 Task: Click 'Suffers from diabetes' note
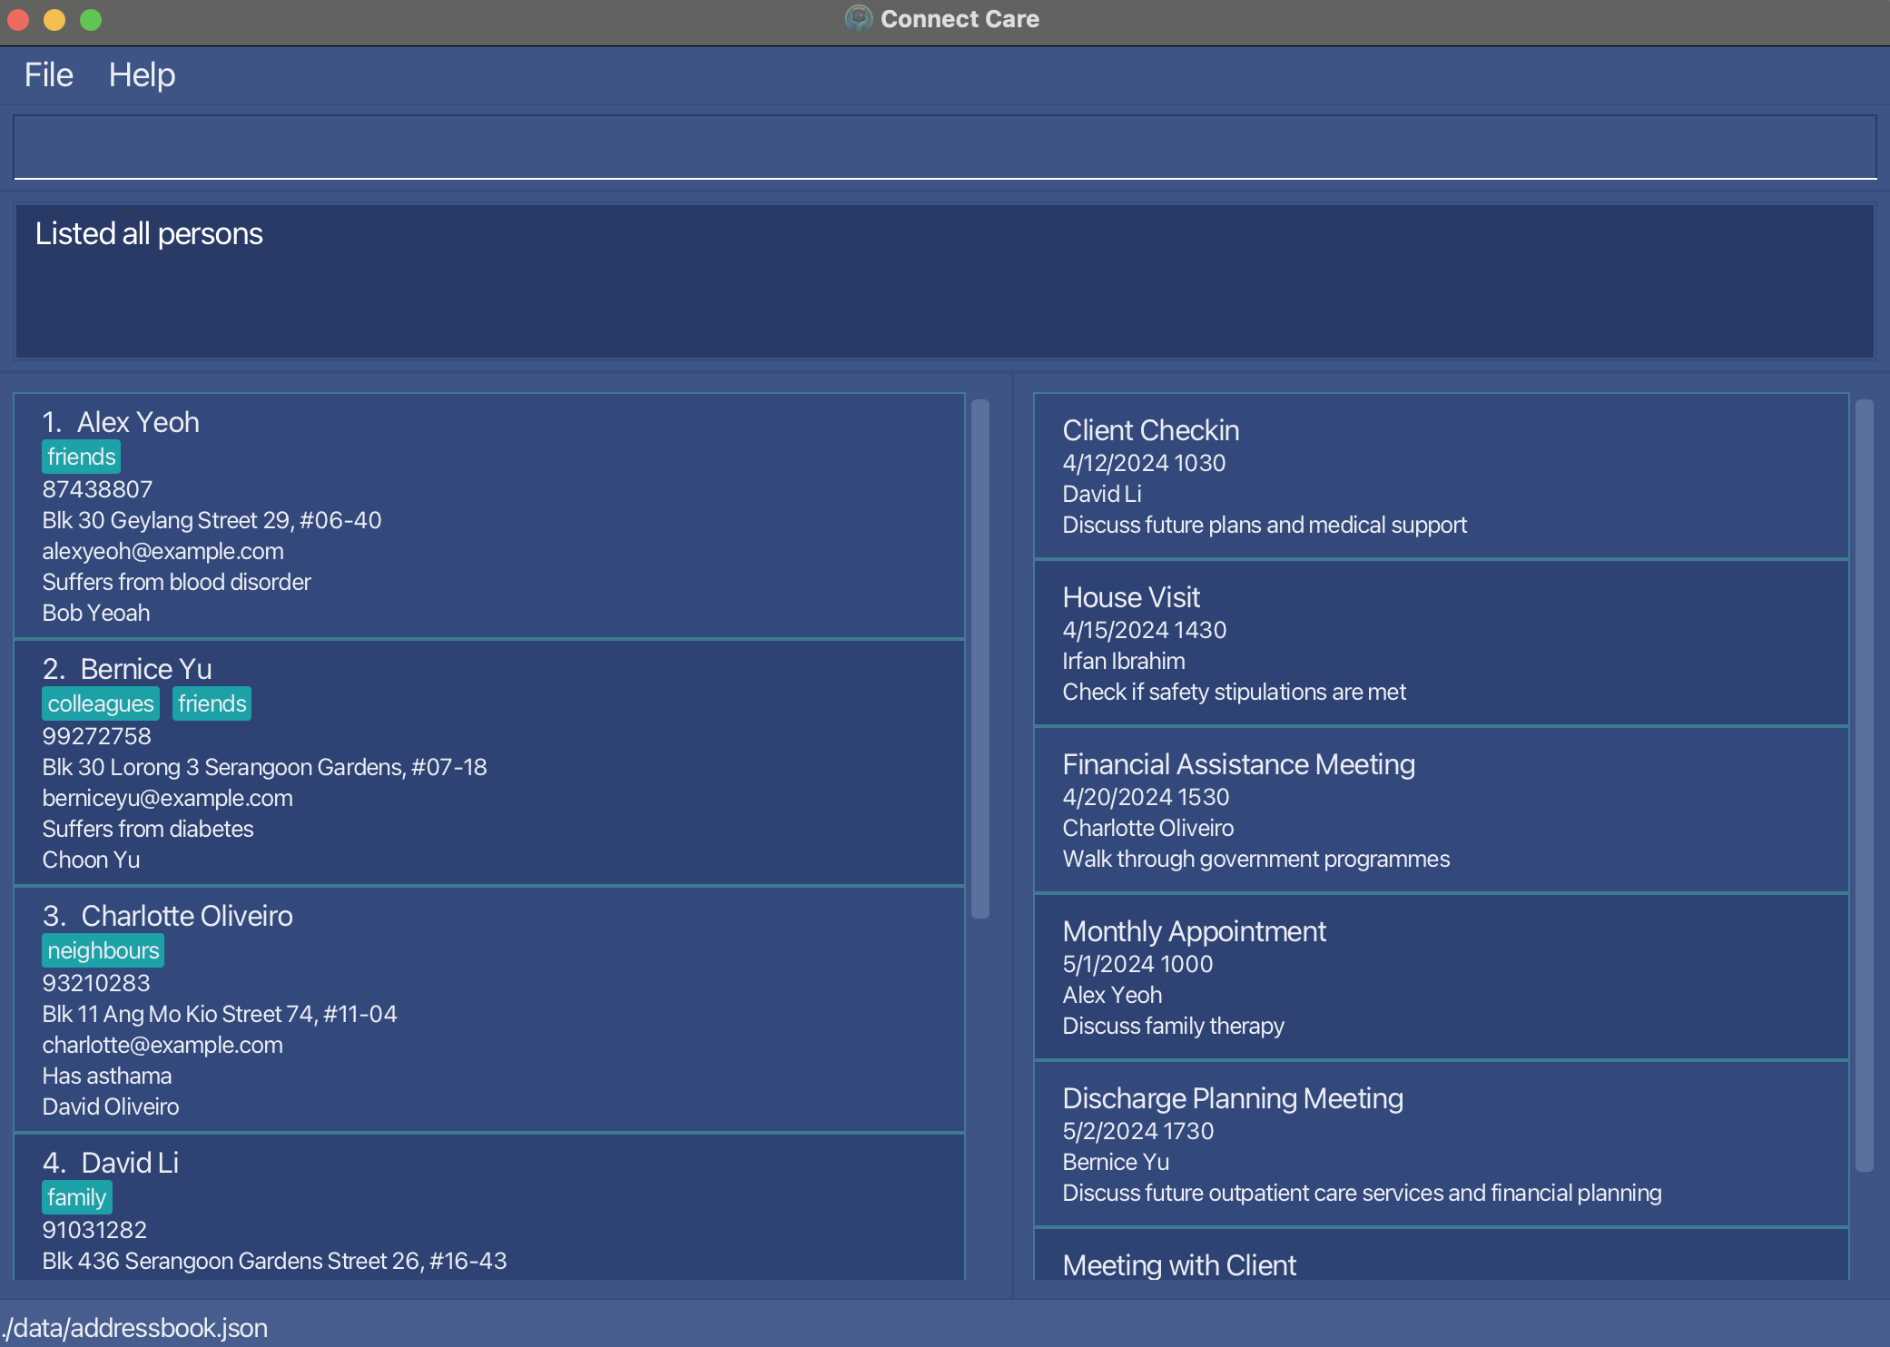148,830
